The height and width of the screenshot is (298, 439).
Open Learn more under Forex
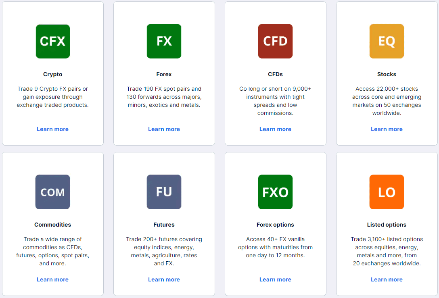pyautogui.click(x=164, y=129)
